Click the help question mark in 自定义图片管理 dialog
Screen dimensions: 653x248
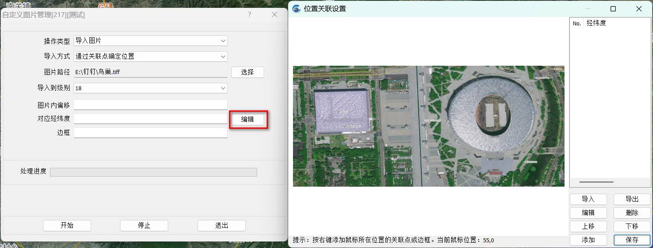coord(250,14)
